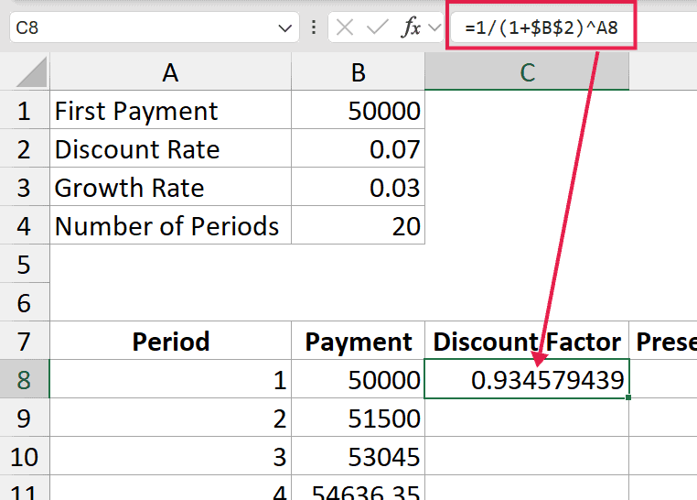Select row 3 header

point(25,188)
